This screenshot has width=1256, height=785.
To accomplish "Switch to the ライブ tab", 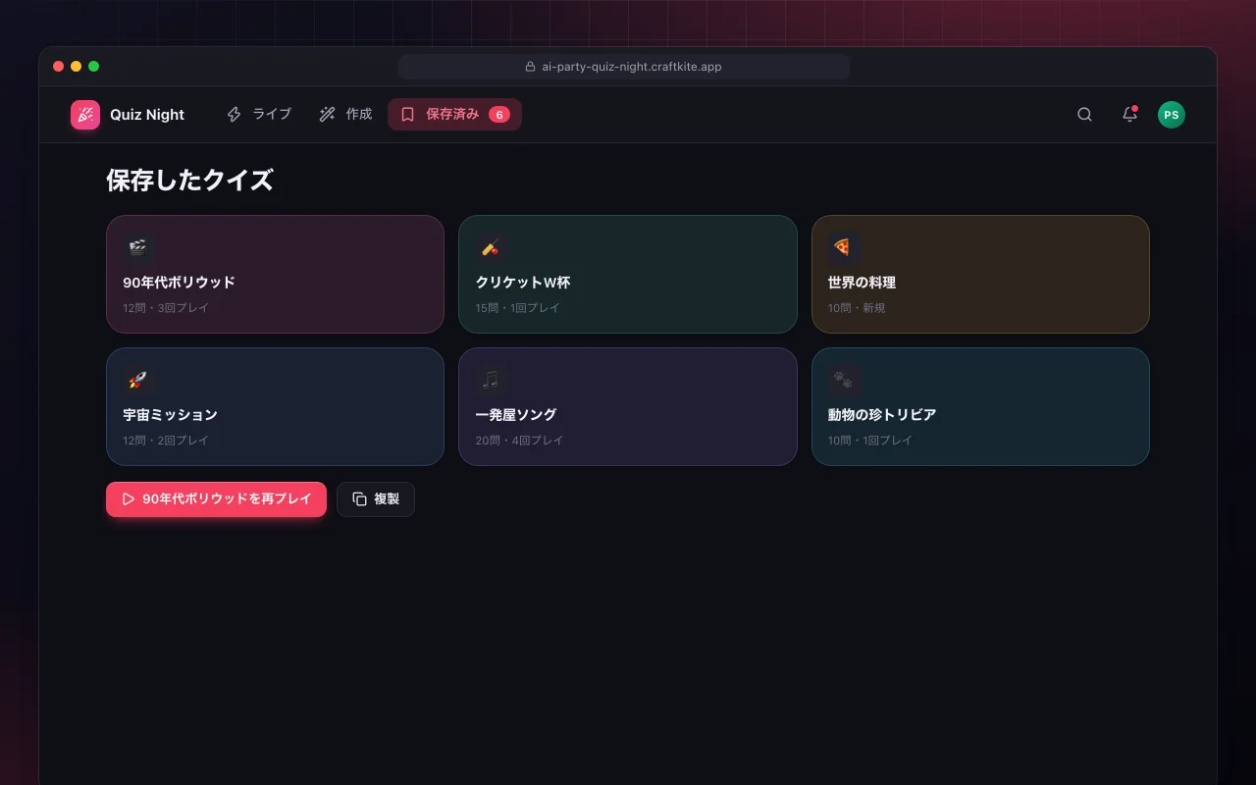I will click(259, 115).
